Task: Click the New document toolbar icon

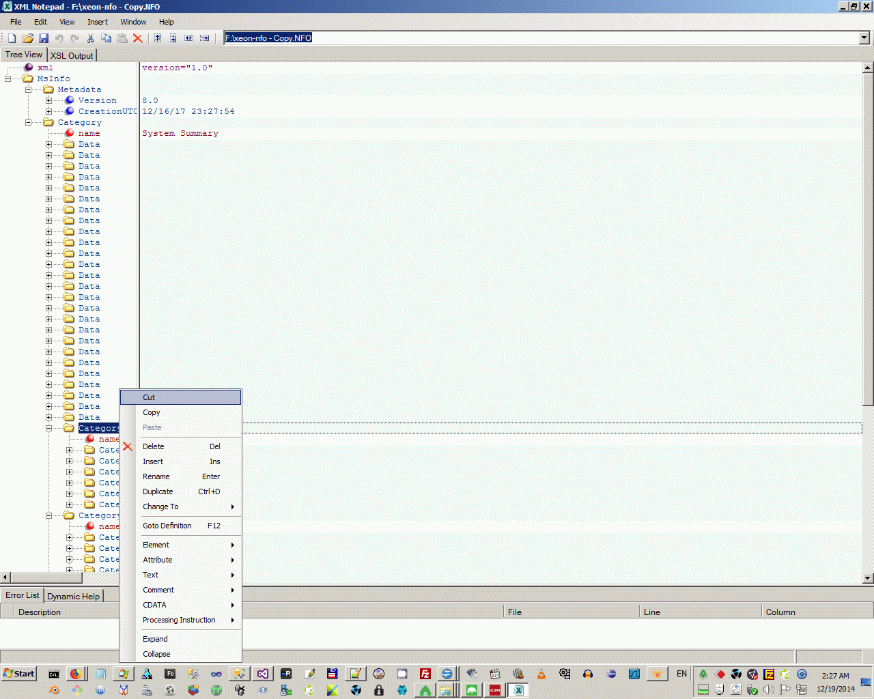Action: click(x=12, y=38)
